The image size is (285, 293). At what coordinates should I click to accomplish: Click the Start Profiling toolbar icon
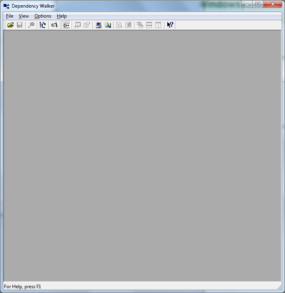[119, 25]
